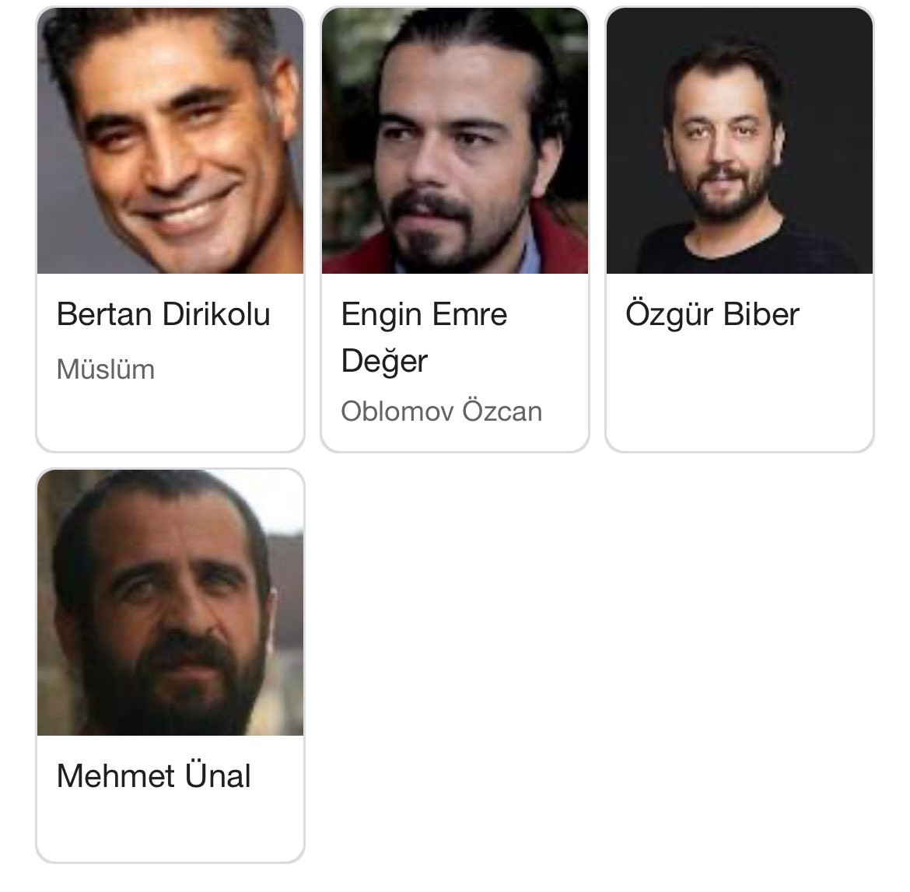Click the Müslüm role label
Viewport: 910px width, 892px height.
[106, 369]
